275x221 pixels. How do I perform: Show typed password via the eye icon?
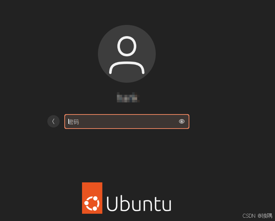[181, 121]
